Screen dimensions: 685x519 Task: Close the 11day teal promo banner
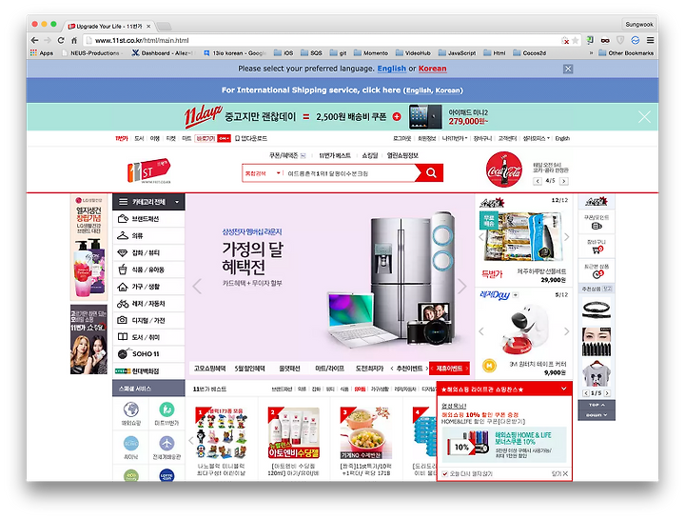tap(644, 117)
